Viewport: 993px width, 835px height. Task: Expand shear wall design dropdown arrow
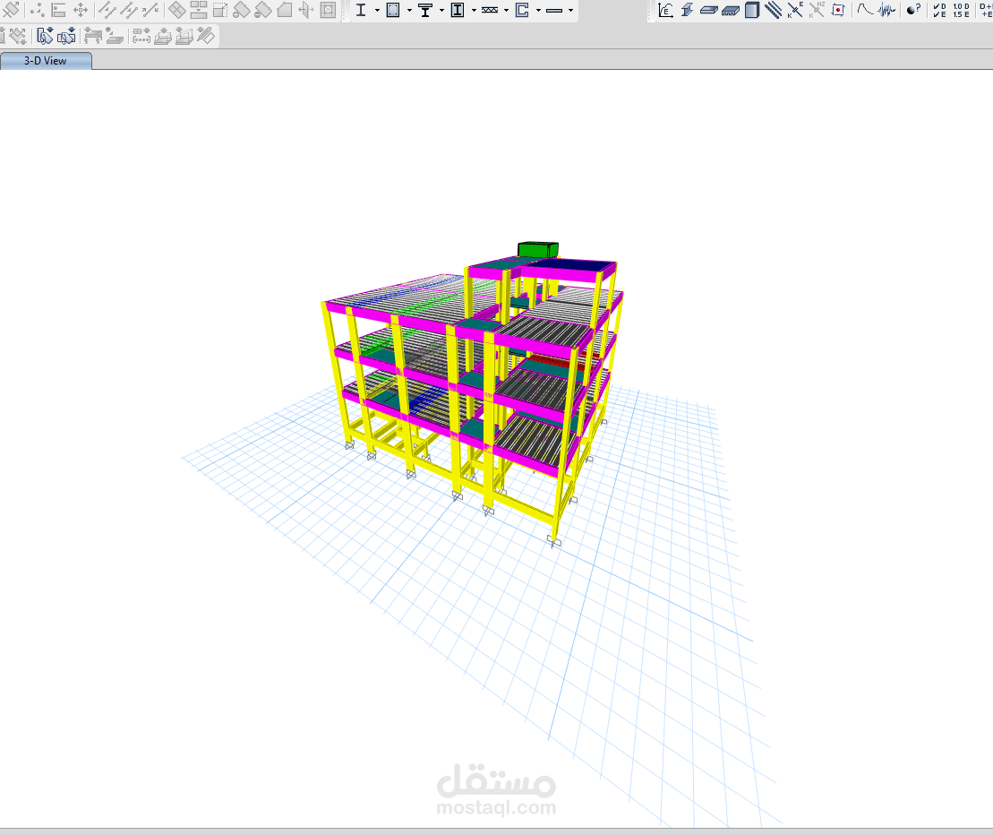(x=538, y=10)
